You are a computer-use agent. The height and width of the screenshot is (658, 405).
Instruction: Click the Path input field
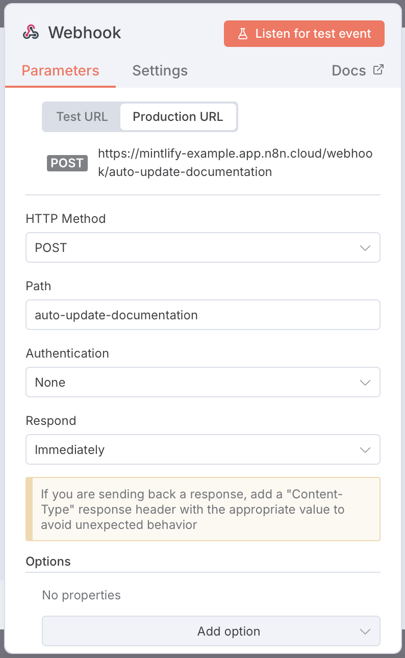203,315
